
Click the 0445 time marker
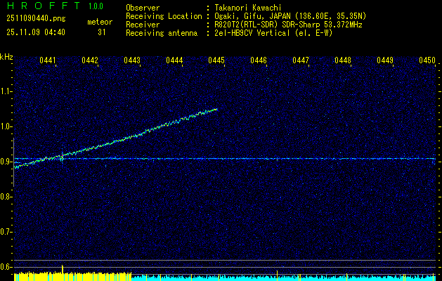point(216,61)
